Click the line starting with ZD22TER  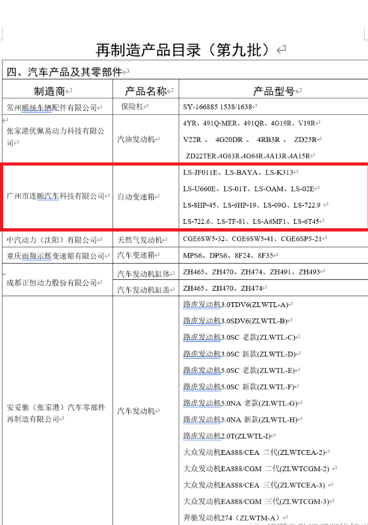click(x=248, y=155)
